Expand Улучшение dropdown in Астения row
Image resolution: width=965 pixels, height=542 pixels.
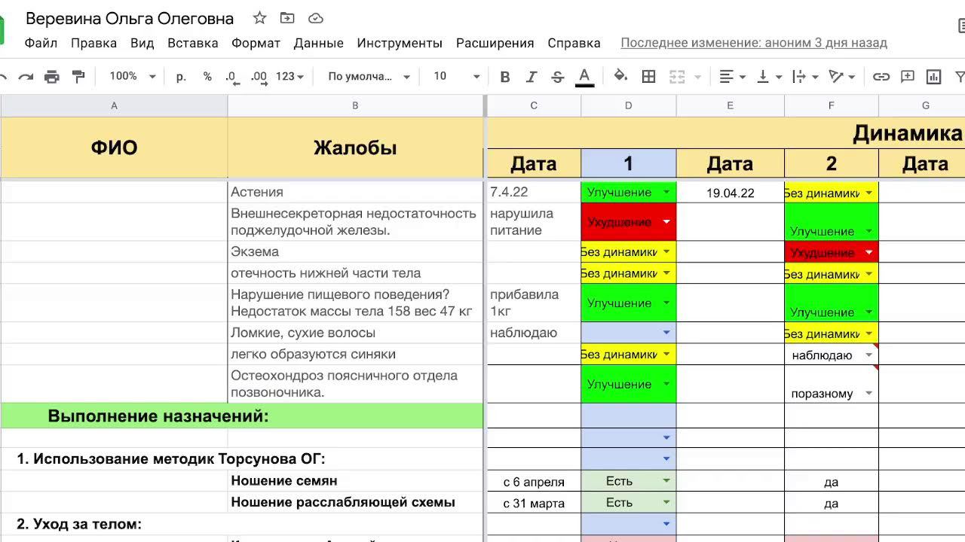pyautogui.click(x=666, y=193)
